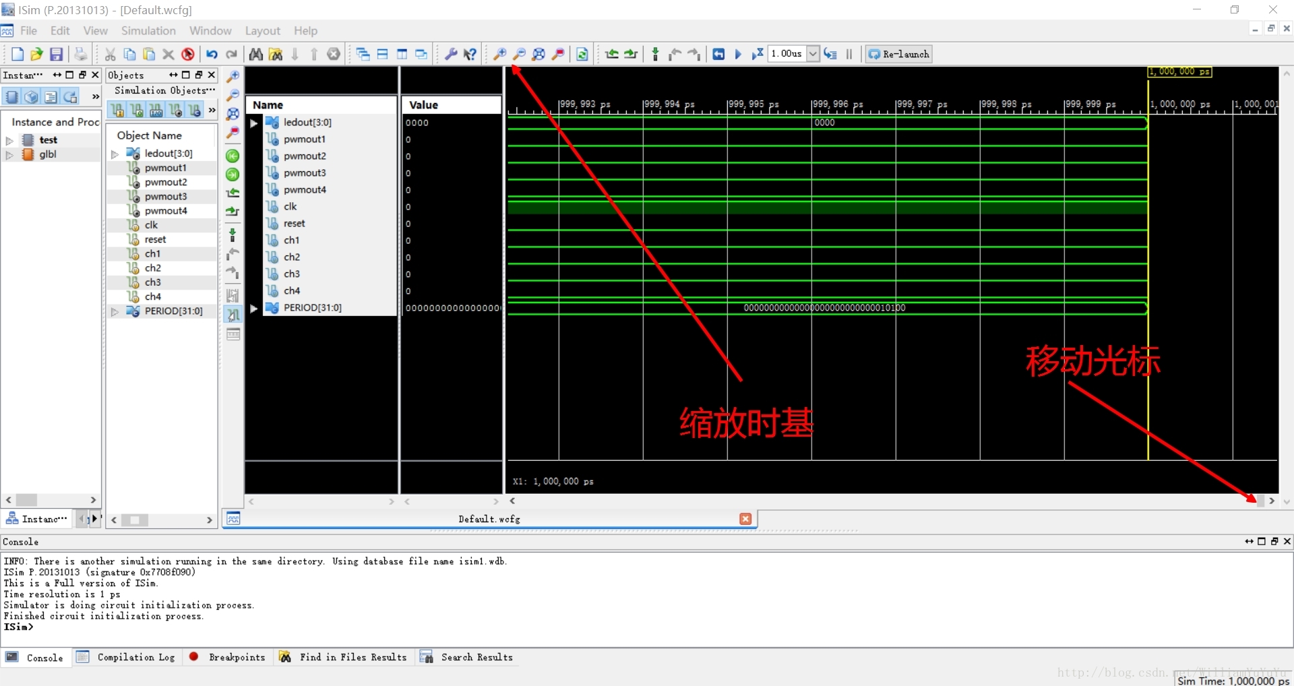
Task: Expand PERIOD[31:0] bus in waveform Name column
Action: (253, 308)
